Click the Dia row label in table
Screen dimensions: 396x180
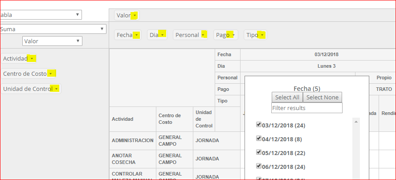tap(228, 66)
